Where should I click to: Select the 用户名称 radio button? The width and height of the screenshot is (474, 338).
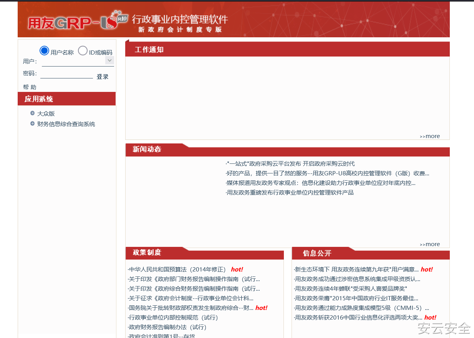pyautogui.click(x=45, y=51)
